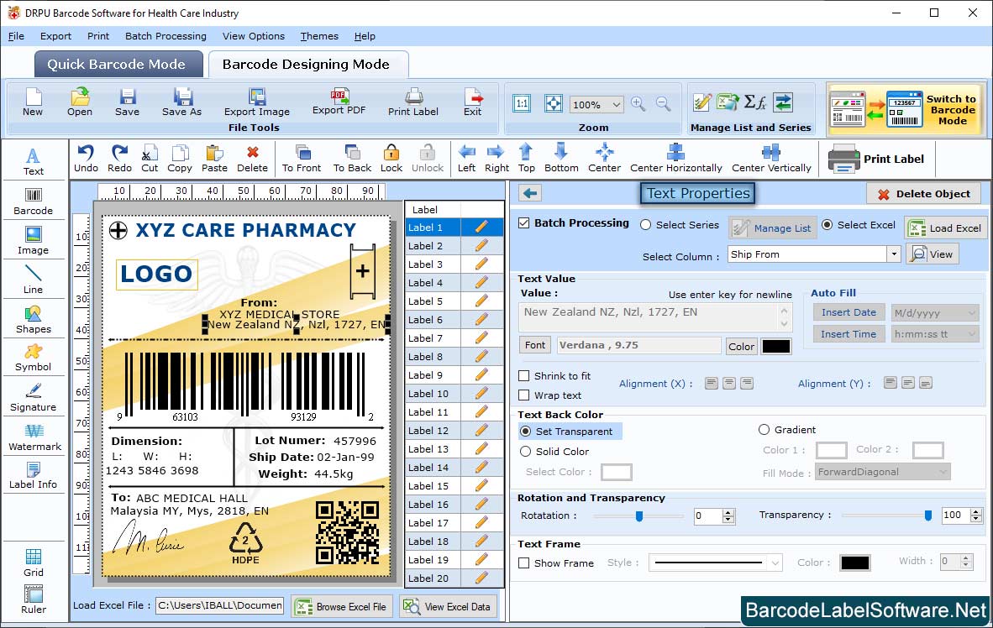The height and width of the screenshot is (628, 993).
Task: Select the Text tool in sidebar
Action: pos(33,161)
